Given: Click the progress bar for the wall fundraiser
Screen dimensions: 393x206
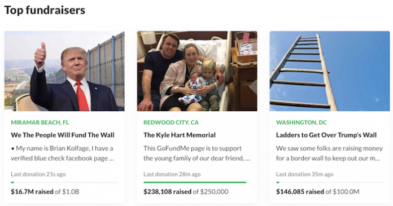Looking at the screenshot, I should click(x=64, y=182).
